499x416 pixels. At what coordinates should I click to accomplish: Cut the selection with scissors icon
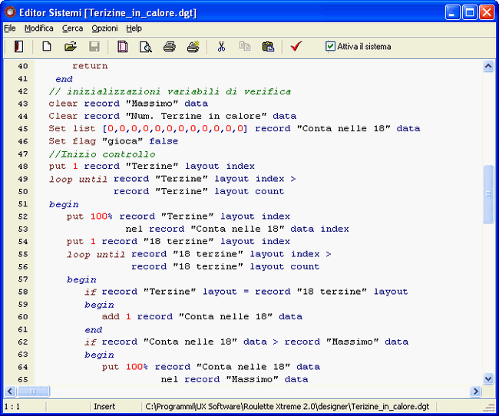[x=221, y=47]
